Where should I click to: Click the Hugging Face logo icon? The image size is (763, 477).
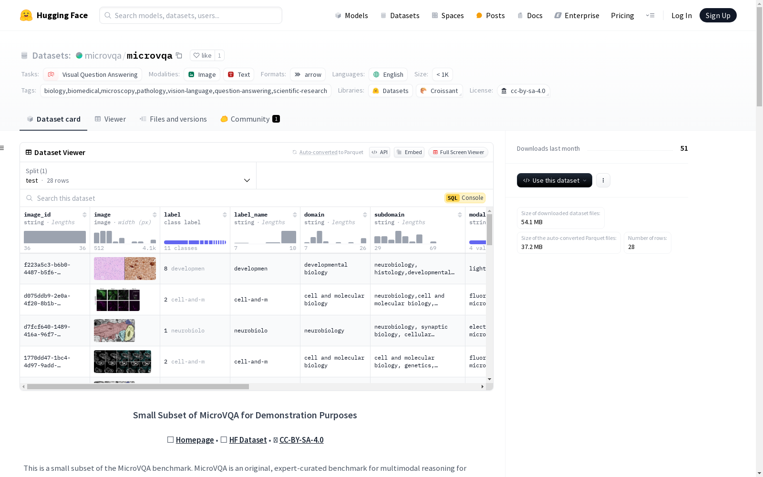coord(26,15)
